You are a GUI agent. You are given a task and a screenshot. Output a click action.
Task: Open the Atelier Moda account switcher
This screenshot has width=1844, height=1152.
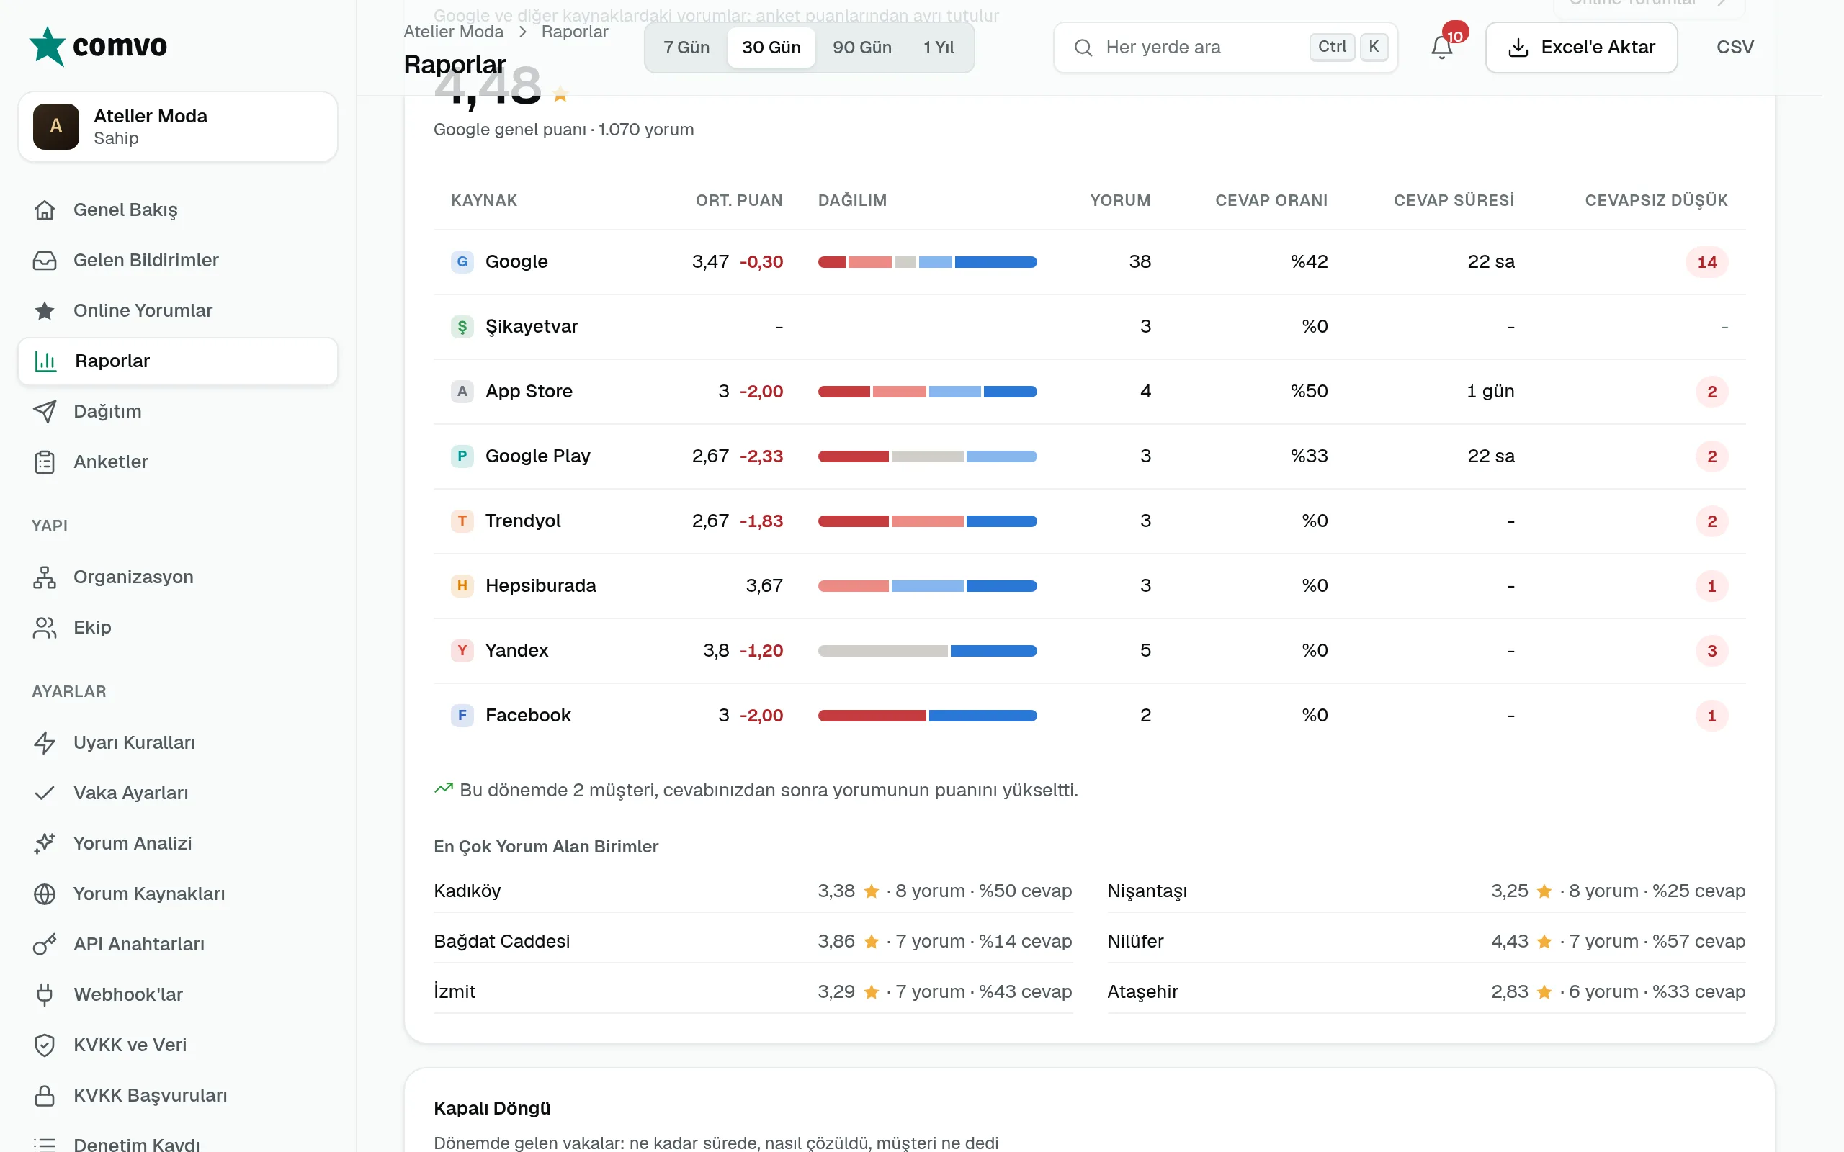coord(177,127)
